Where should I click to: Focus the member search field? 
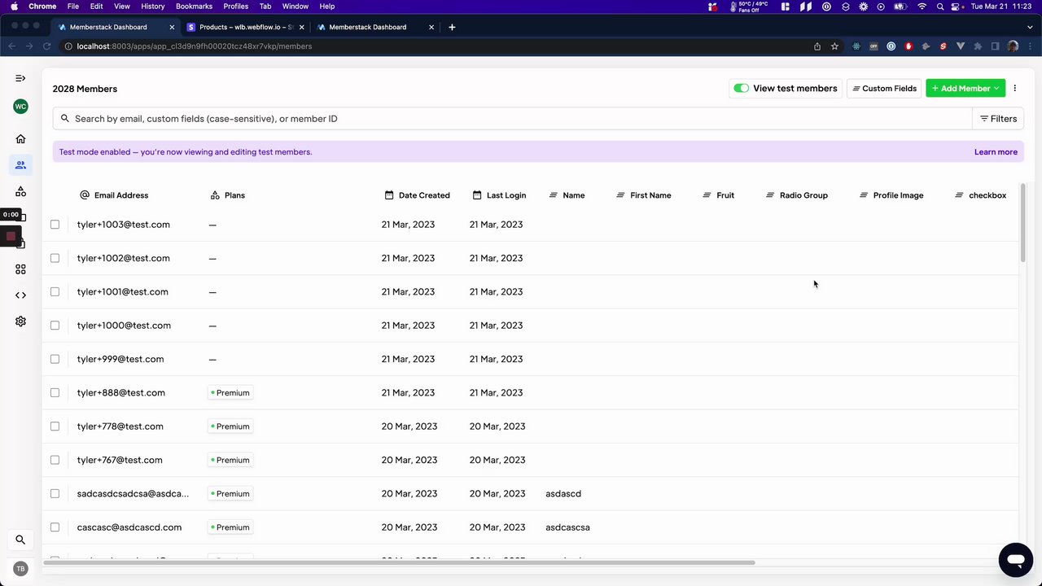coord(513,119)
